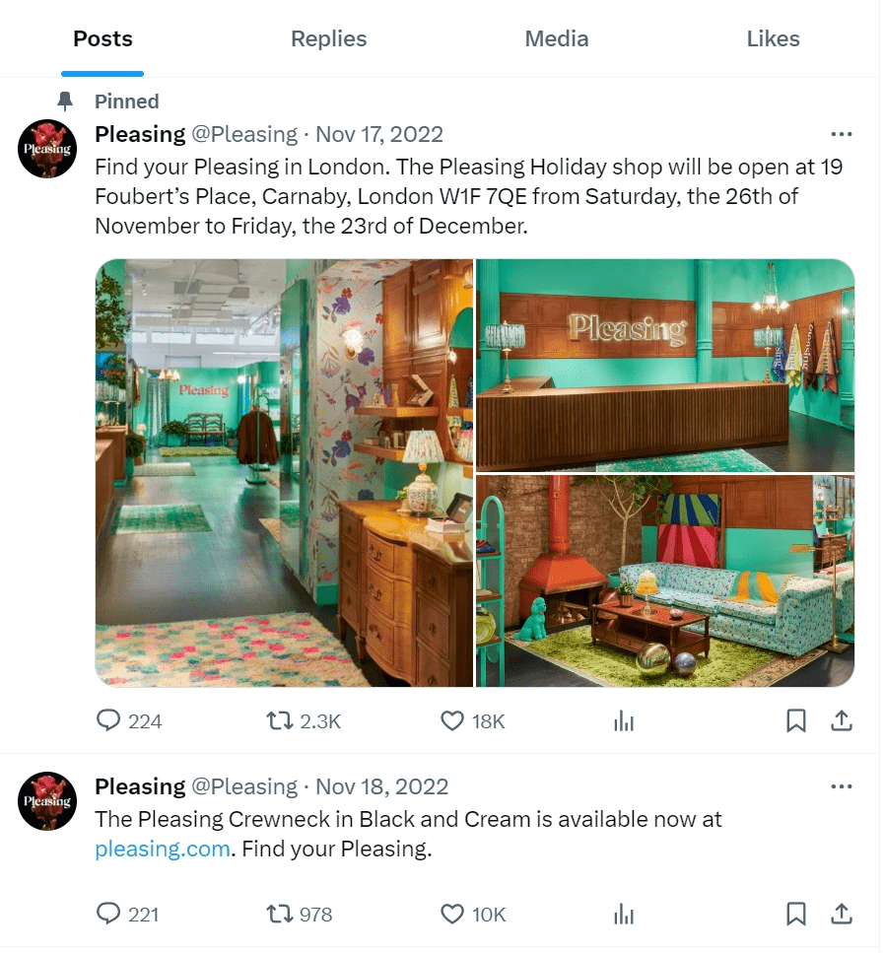
Task: Switch to the Media tab
Action: pos(556,38)
